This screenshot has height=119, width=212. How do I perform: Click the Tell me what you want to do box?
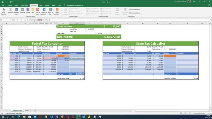click(x=75, y=5)
